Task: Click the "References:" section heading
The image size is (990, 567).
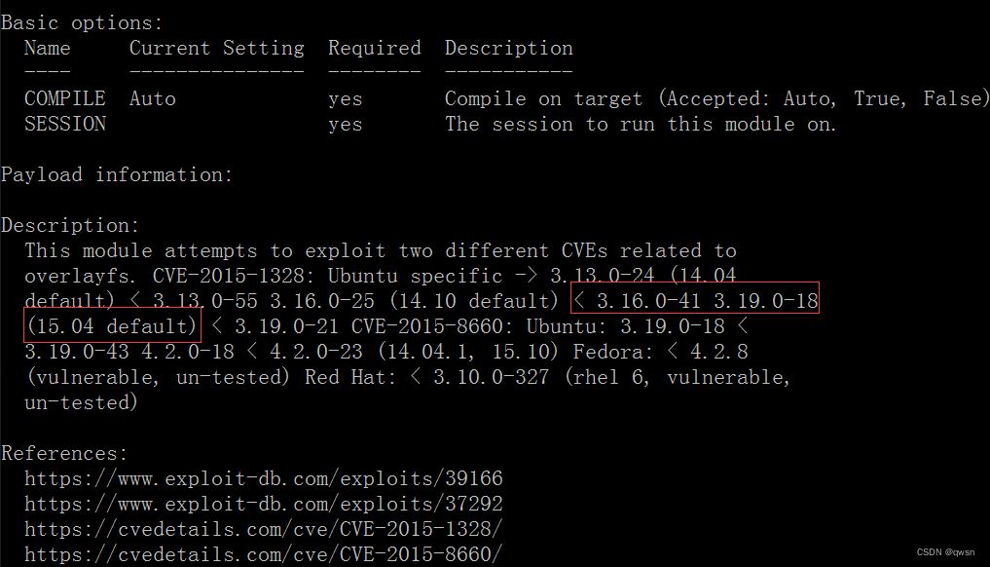Action: click(64, 453)
